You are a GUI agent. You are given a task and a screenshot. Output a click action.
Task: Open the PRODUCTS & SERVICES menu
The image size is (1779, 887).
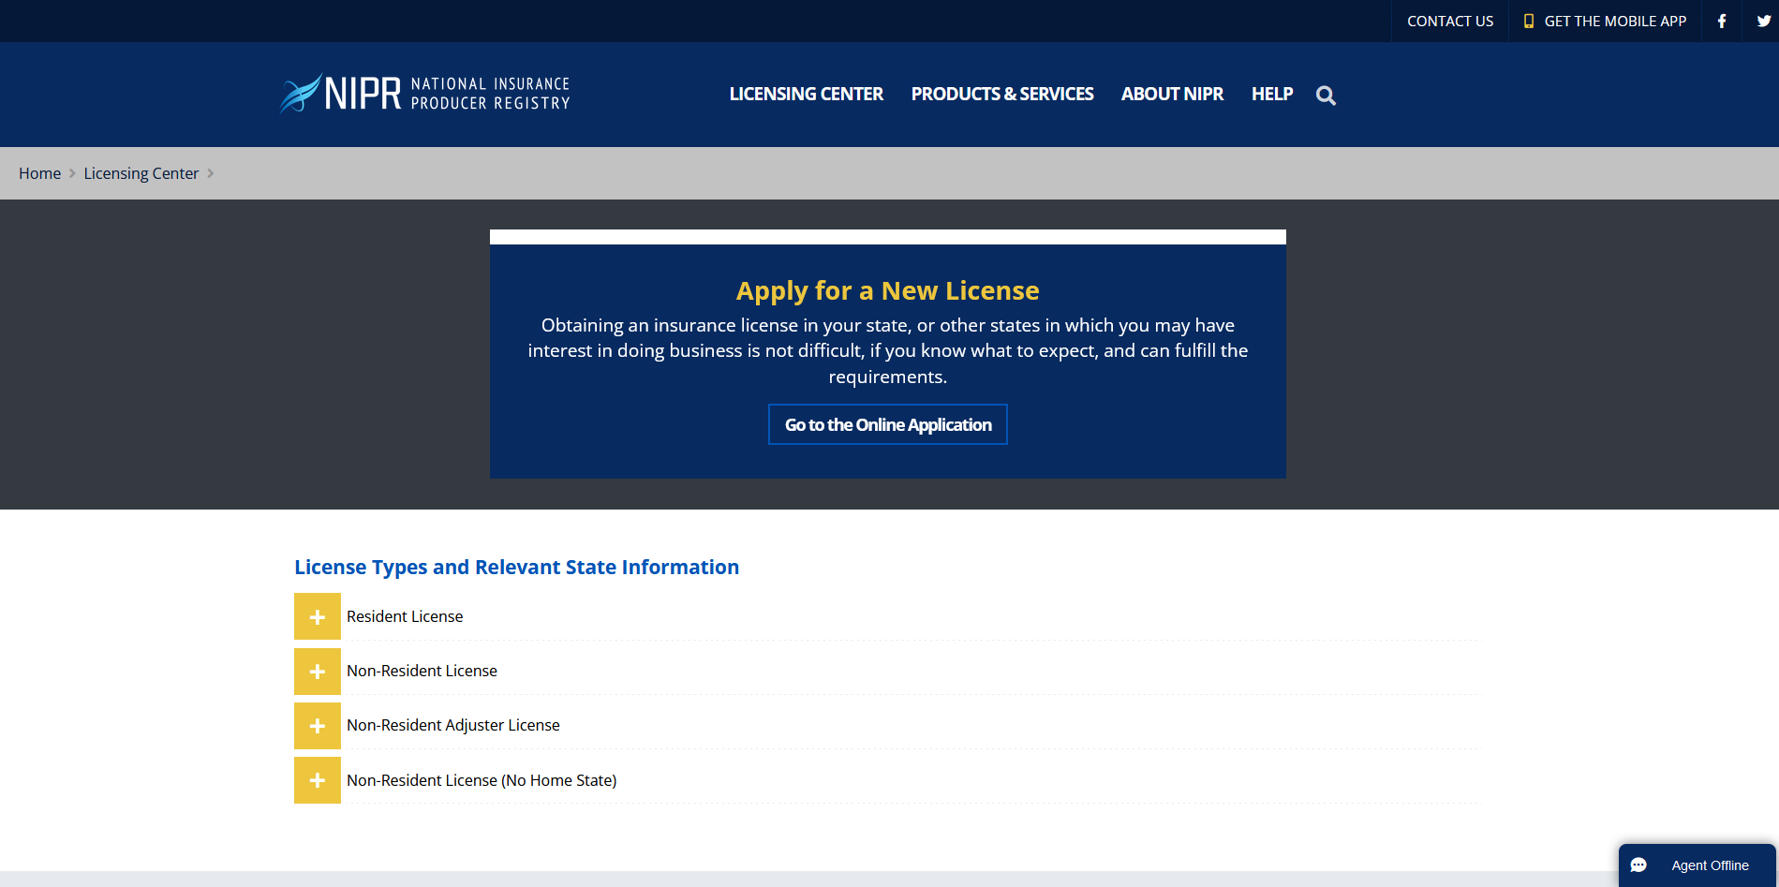tap(1001, 94)
